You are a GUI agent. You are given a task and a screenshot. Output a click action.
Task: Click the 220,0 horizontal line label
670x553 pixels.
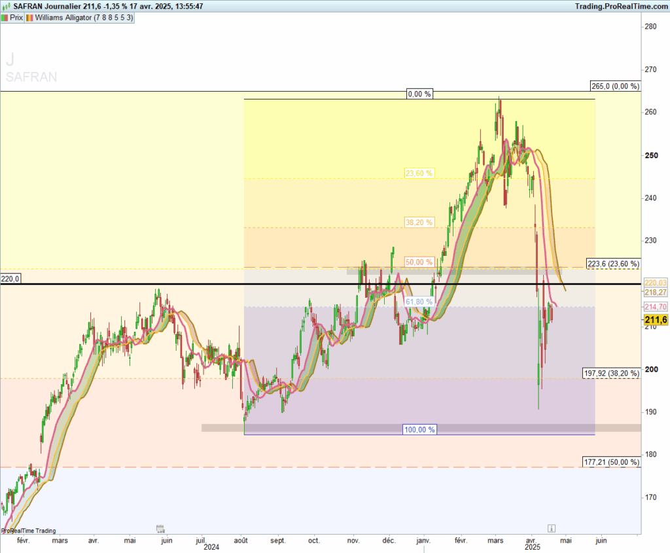pyautogui.click(x=11, y=278)
